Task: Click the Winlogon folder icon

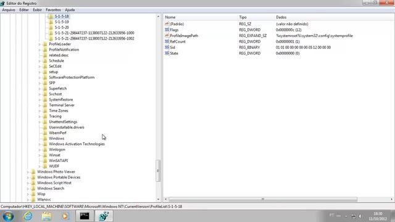Action: point(45,149)
